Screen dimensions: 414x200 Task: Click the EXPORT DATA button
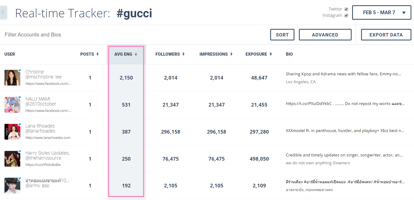click(x=386, y=35)
